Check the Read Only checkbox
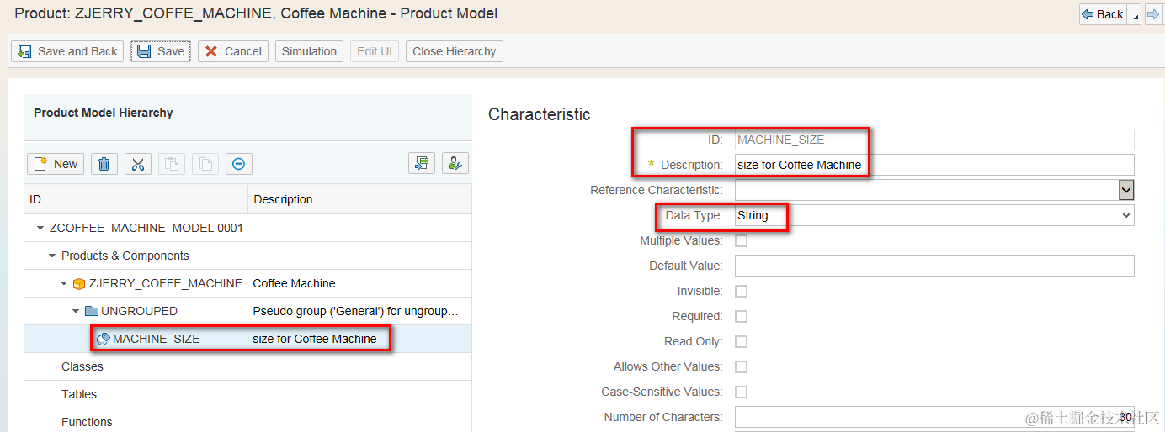This screenshot has height=432, width=1165. 742,342
